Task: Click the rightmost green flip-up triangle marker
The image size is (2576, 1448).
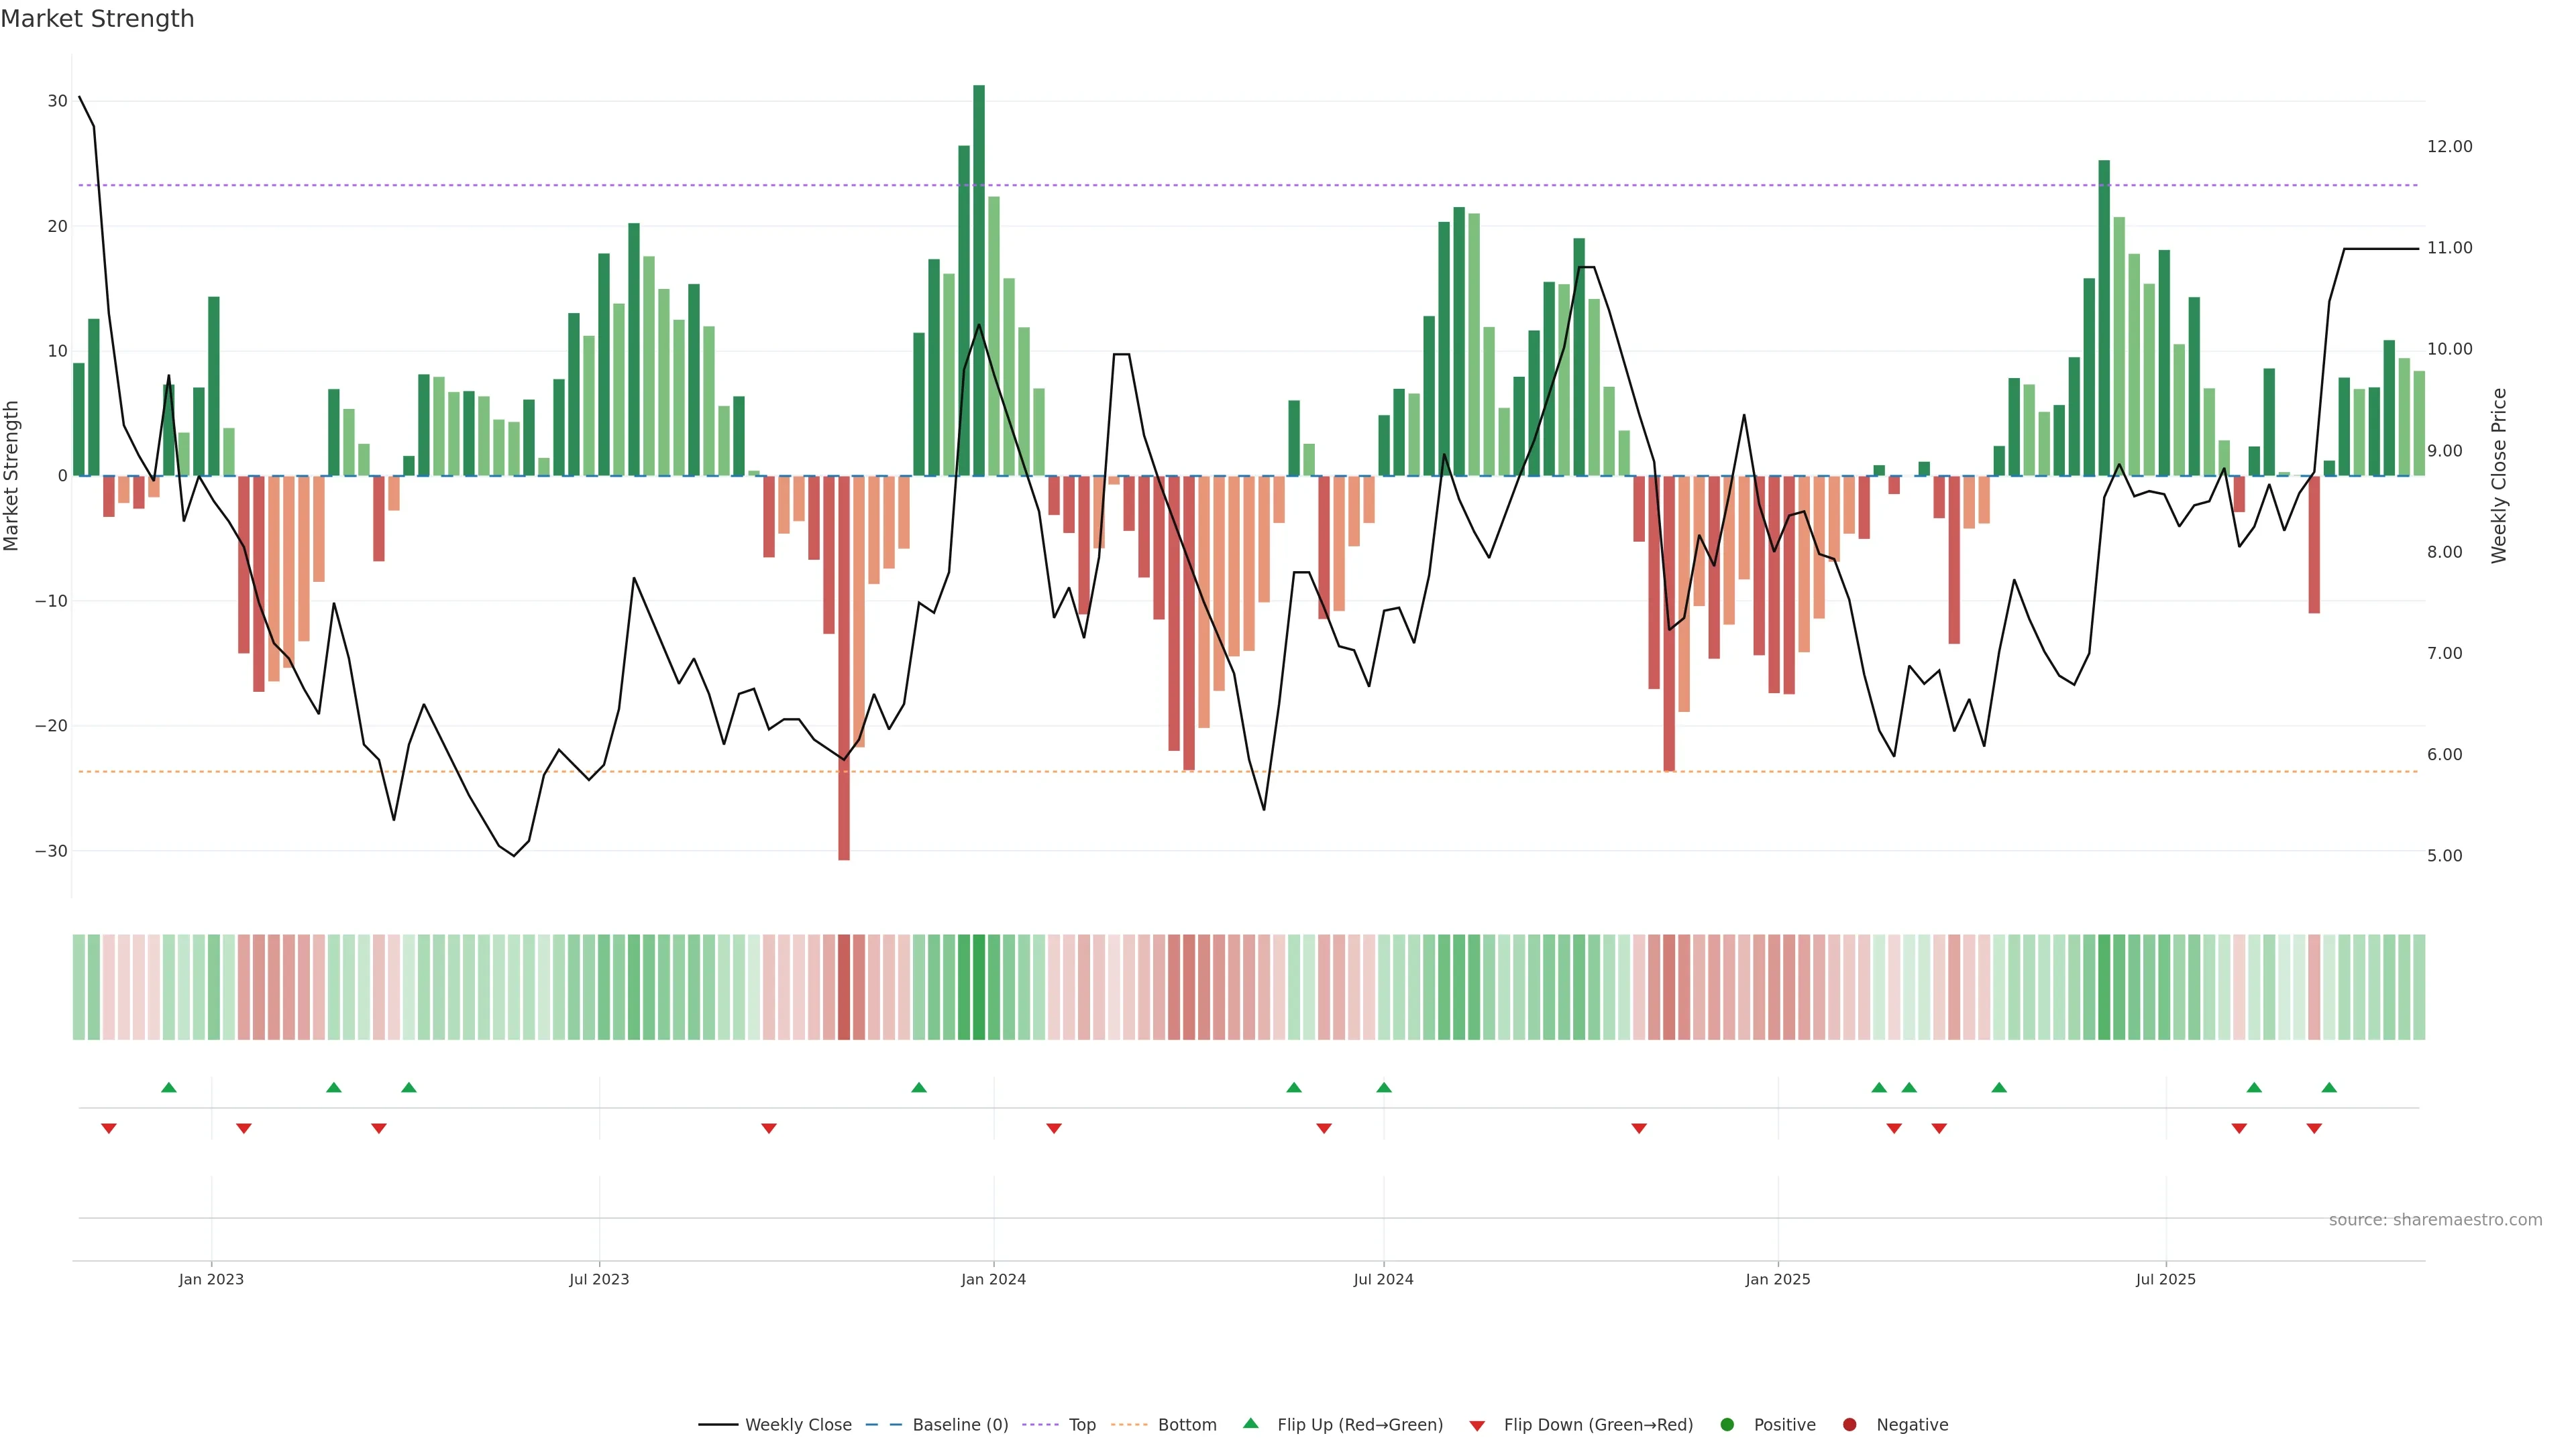Action: (x=2329, y=1087)
